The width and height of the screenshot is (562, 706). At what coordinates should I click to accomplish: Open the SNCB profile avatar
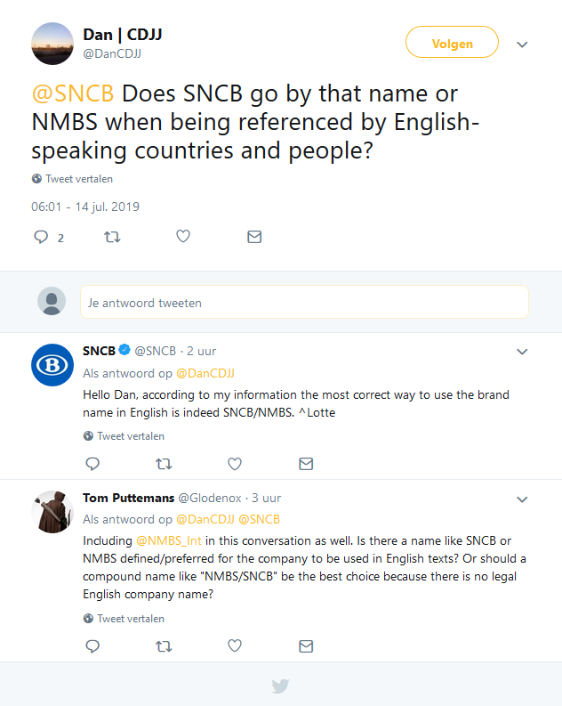coord(52,364)
